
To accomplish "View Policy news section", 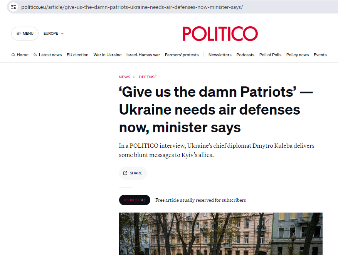I will click(297, 55).
